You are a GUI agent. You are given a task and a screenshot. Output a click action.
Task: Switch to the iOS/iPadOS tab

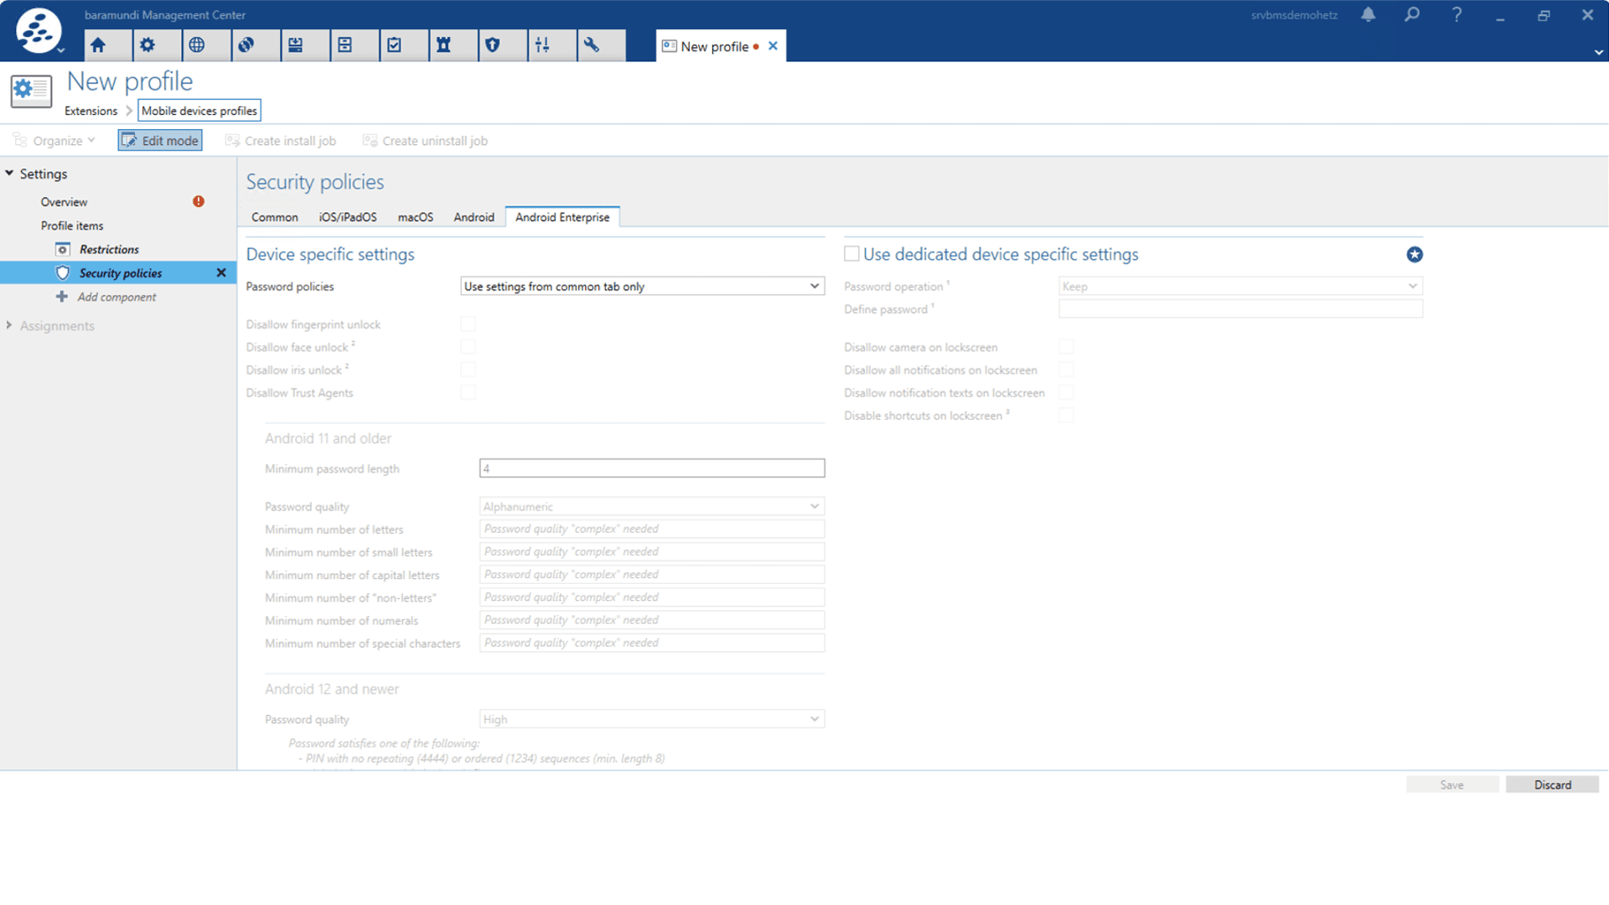[348, 217]
